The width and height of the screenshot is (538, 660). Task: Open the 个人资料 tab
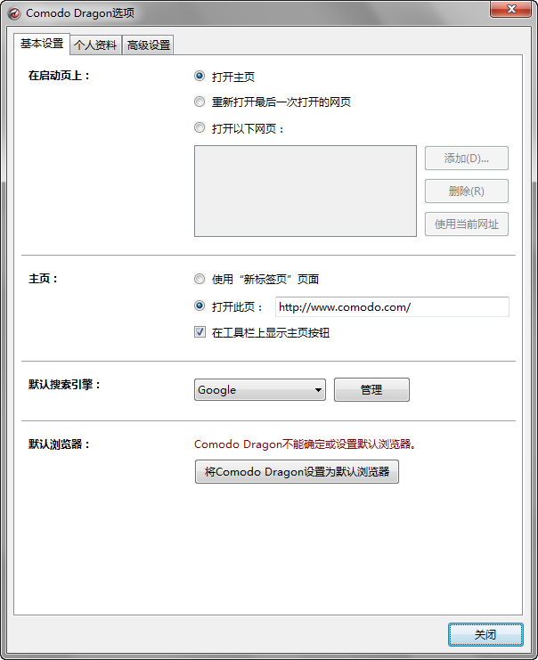(x=95, y=45)
